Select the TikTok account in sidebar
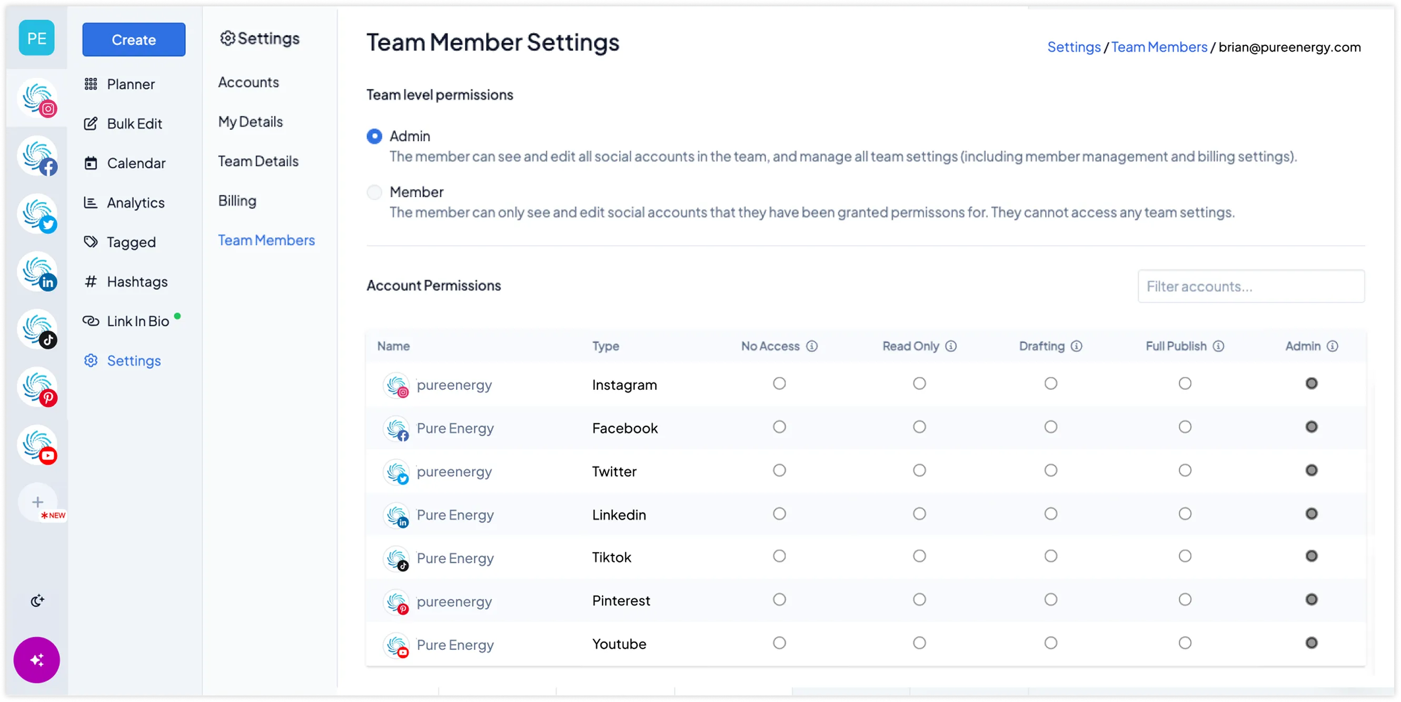This screenshot has width=1401, height=702. click(37, 329)
